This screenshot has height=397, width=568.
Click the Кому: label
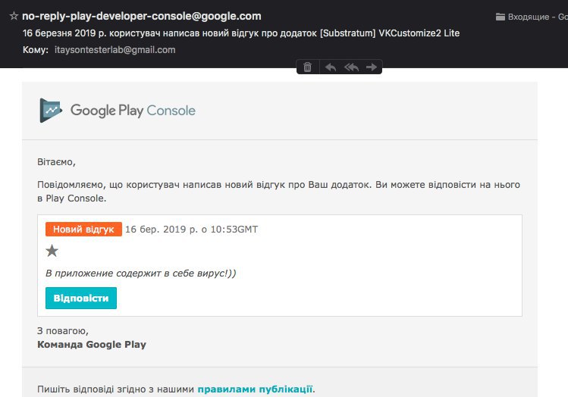click(36, 50)
